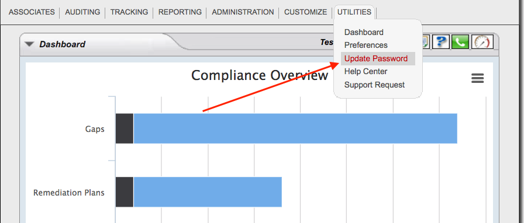
Task: Open the speedometer gauge dashboard icon
Action: [x=482, y=42]
